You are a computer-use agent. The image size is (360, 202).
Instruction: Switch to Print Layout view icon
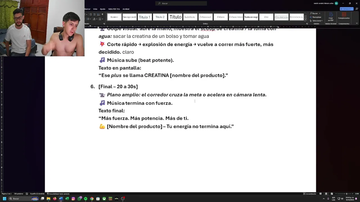326,194
